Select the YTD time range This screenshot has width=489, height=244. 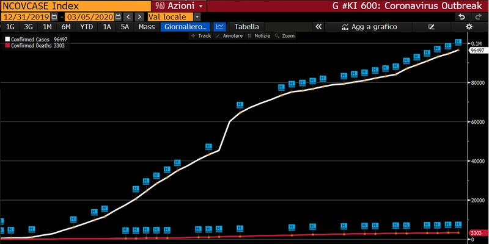tap(86, 27)
